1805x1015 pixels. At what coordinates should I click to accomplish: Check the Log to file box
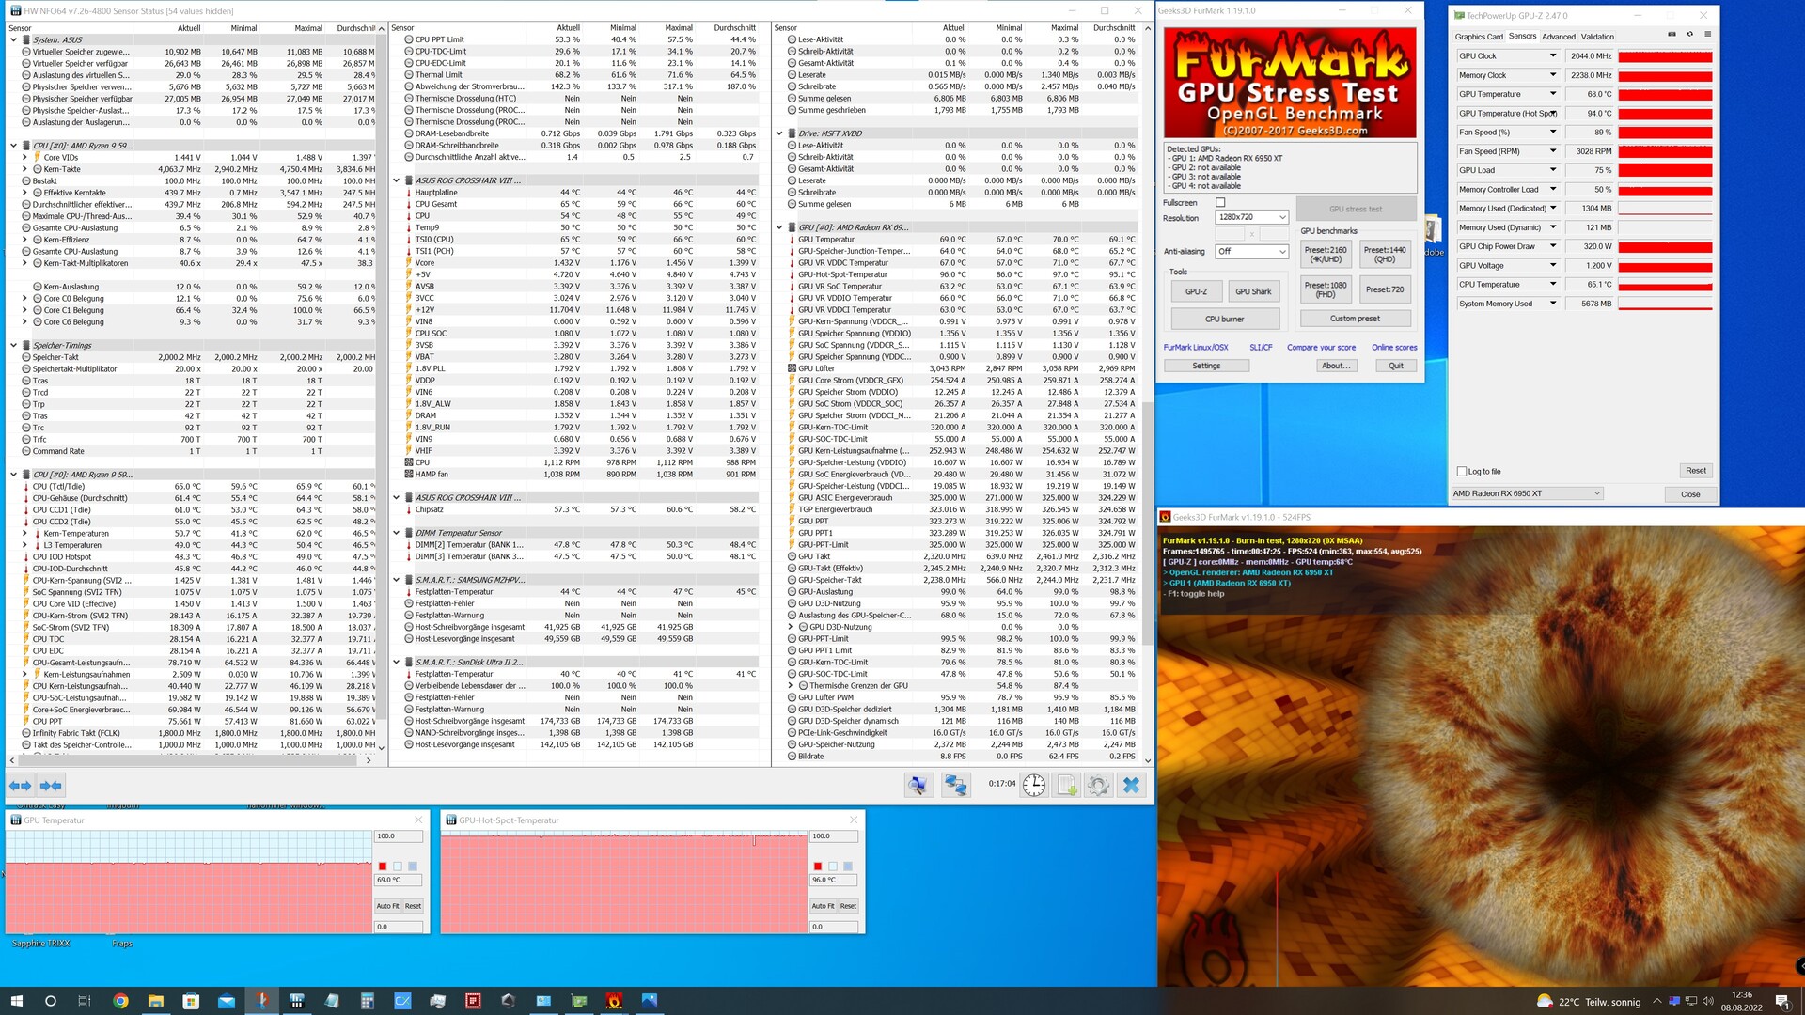click(x=1462, y=472)
